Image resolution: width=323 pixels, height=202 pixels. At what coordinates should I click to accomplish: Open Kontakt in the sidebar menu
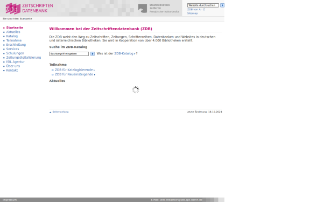point(12,70)
